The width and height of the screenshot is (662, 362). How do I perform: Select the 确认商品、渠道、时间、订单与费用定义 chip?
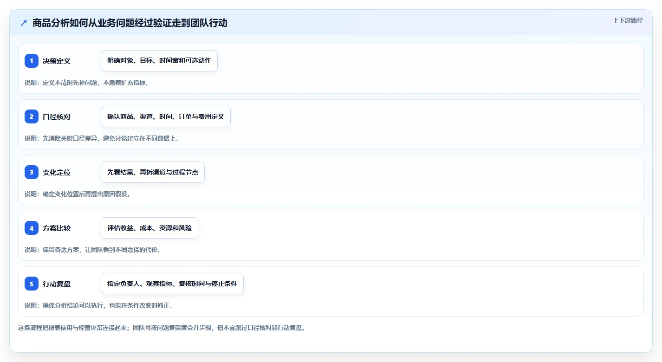click(x=166, y=116)
